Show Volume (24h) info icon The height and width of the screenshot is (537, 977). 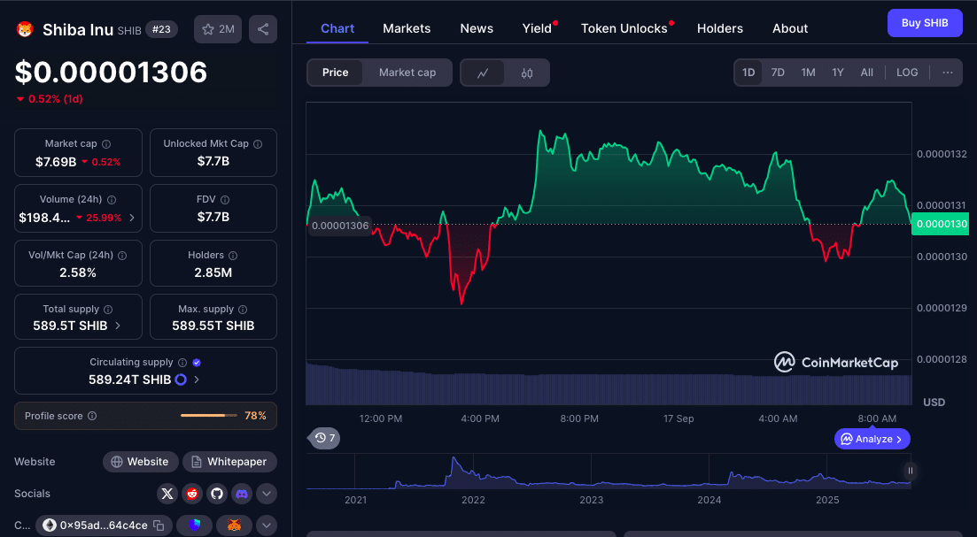pos(112,200)
